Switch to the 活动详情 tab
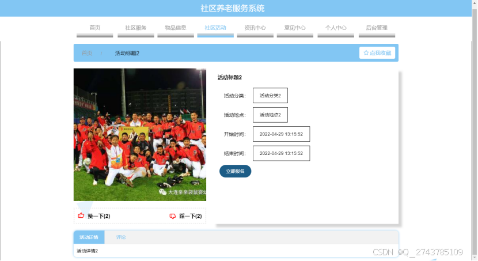Viewport: 478px width, 261px height. click(x=89, y=237)
